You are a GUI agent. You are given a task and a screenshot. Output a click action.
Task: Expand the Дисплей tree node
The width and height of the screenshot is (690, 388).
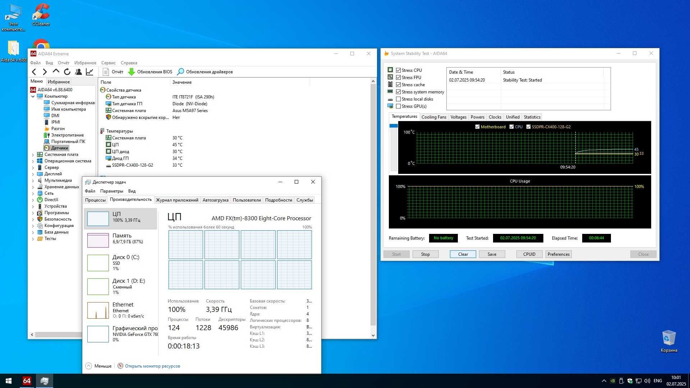tap(33, 174)
